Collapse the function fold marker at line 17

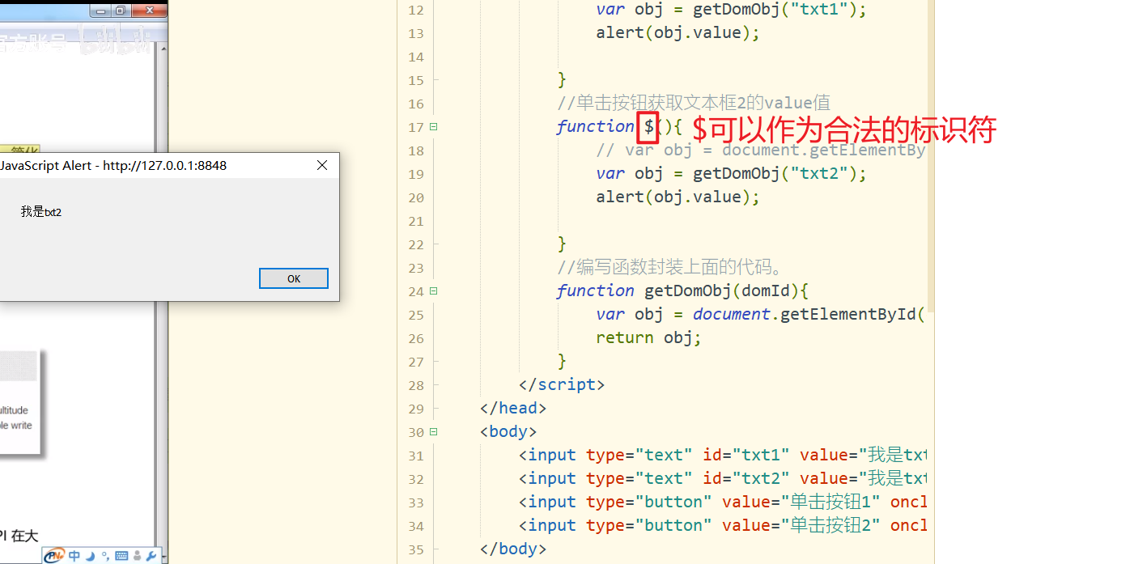coord(434,127)
